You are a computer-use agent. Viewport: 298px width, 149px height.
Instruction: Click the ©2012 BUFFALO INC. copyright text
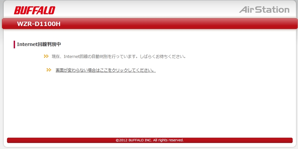coord(150,140)
